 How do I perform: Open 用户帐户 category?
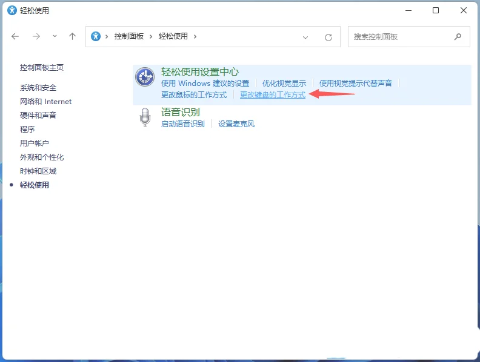[x=35, y=143]
